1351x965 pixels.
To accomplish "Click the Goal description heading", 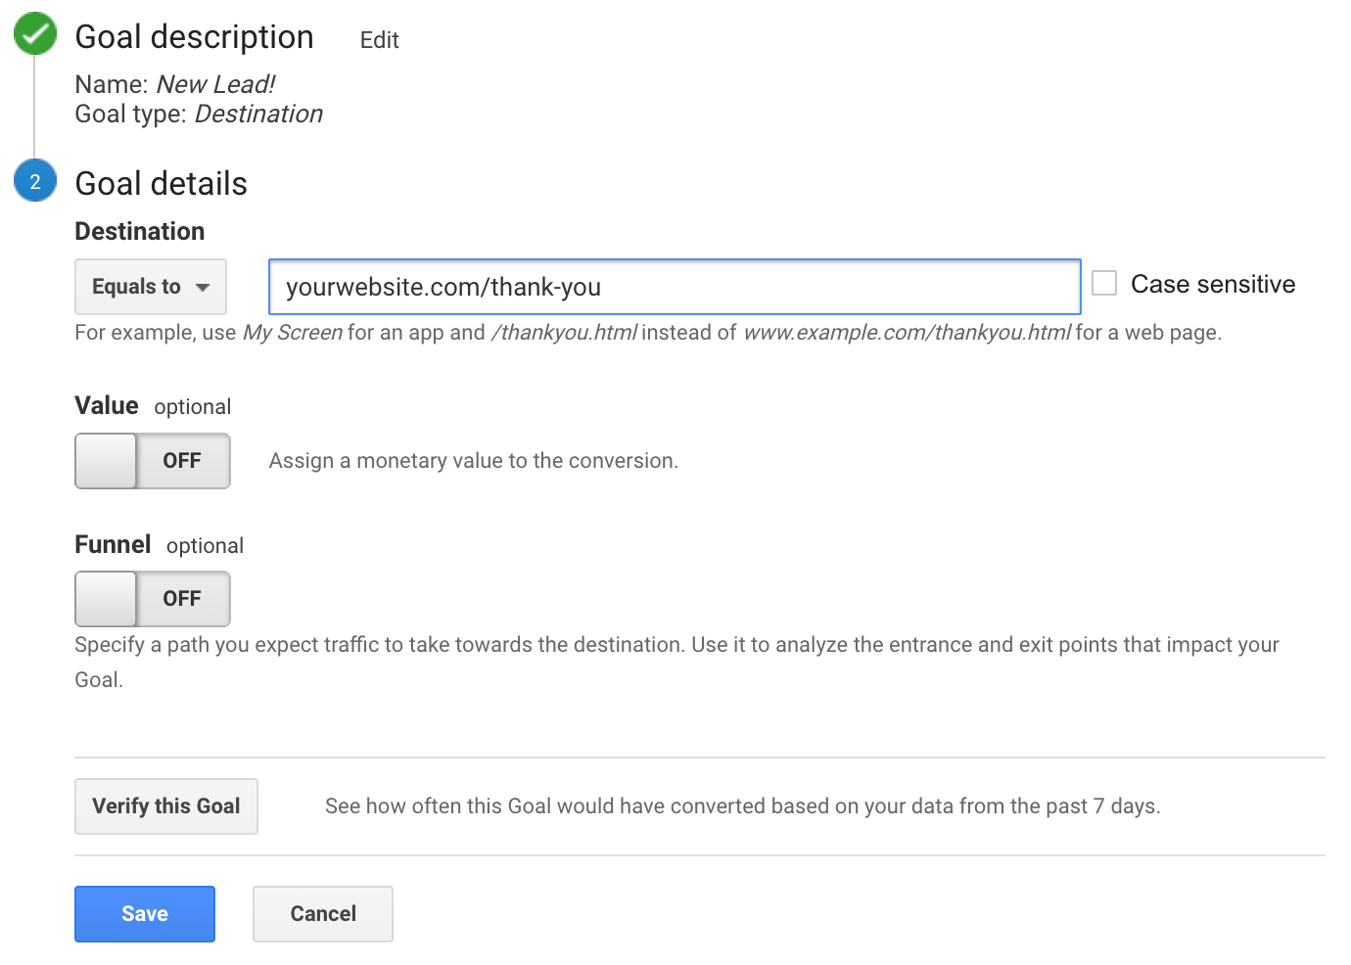I will pos(194,37).
